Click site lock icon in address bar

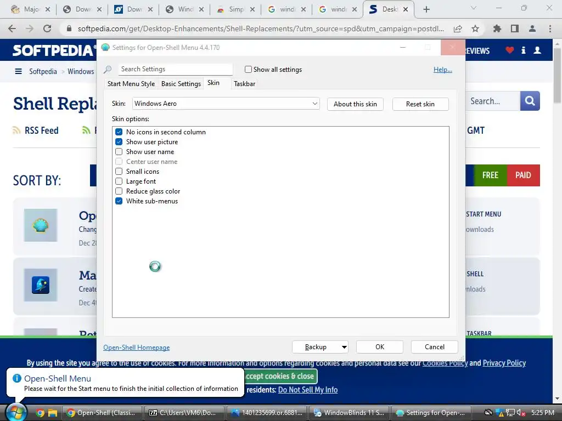point(70,29)
